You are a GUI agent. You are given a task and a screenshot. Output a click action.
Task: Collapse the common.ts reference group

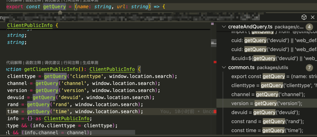click(224, 68)
